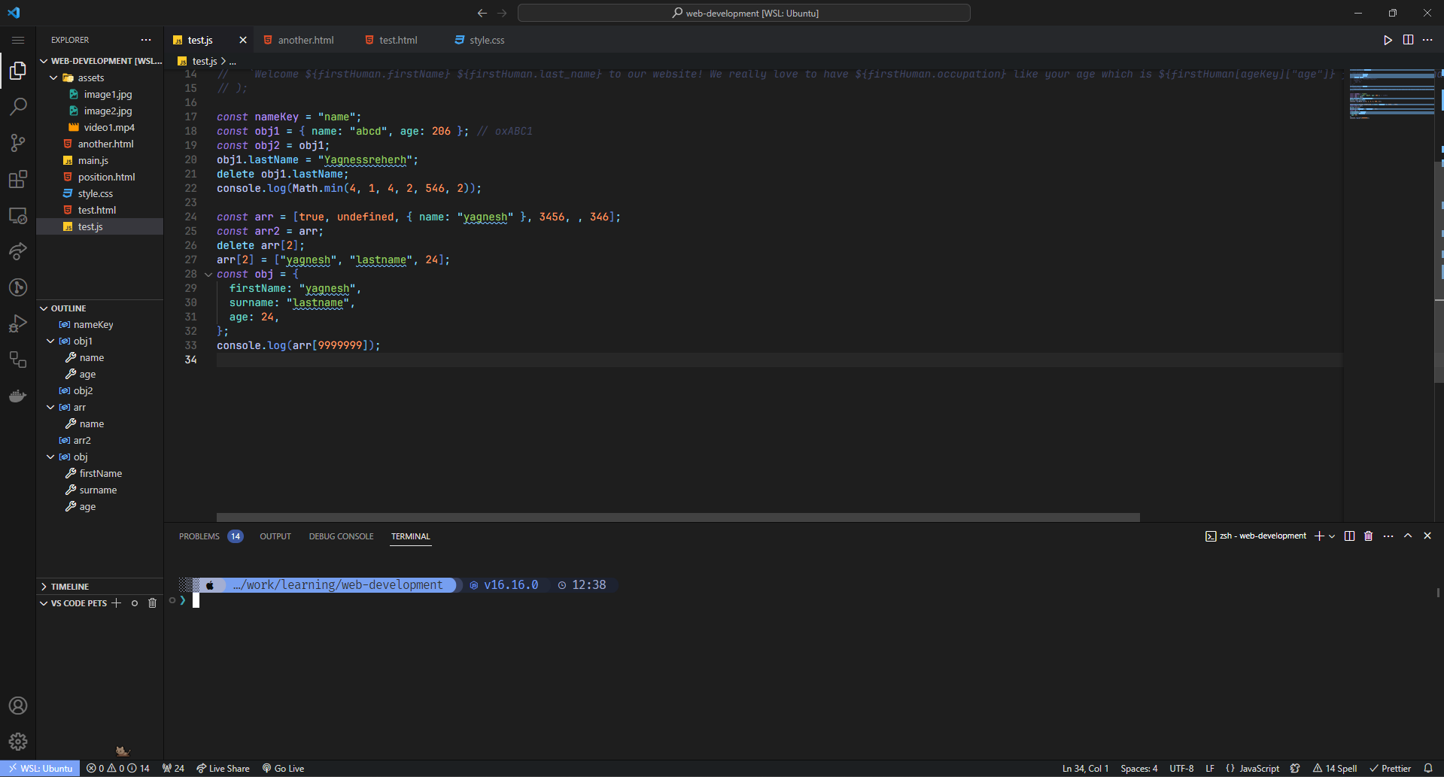The width and height of the screenshot is (1444, 777).
Task: Open editor More Actions menu
Action: (1427, 40)
